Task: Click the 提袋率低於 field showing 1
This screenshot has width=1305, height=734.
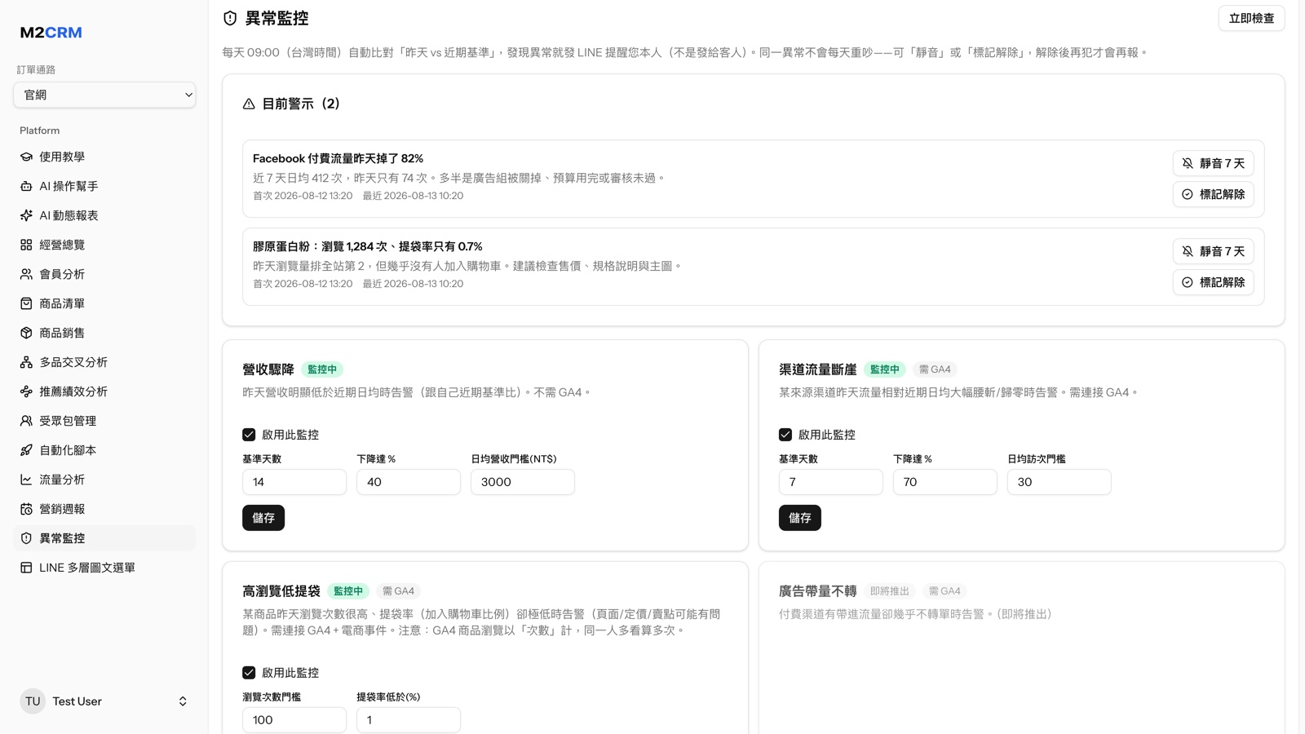Action: click(x=409, y=720)
